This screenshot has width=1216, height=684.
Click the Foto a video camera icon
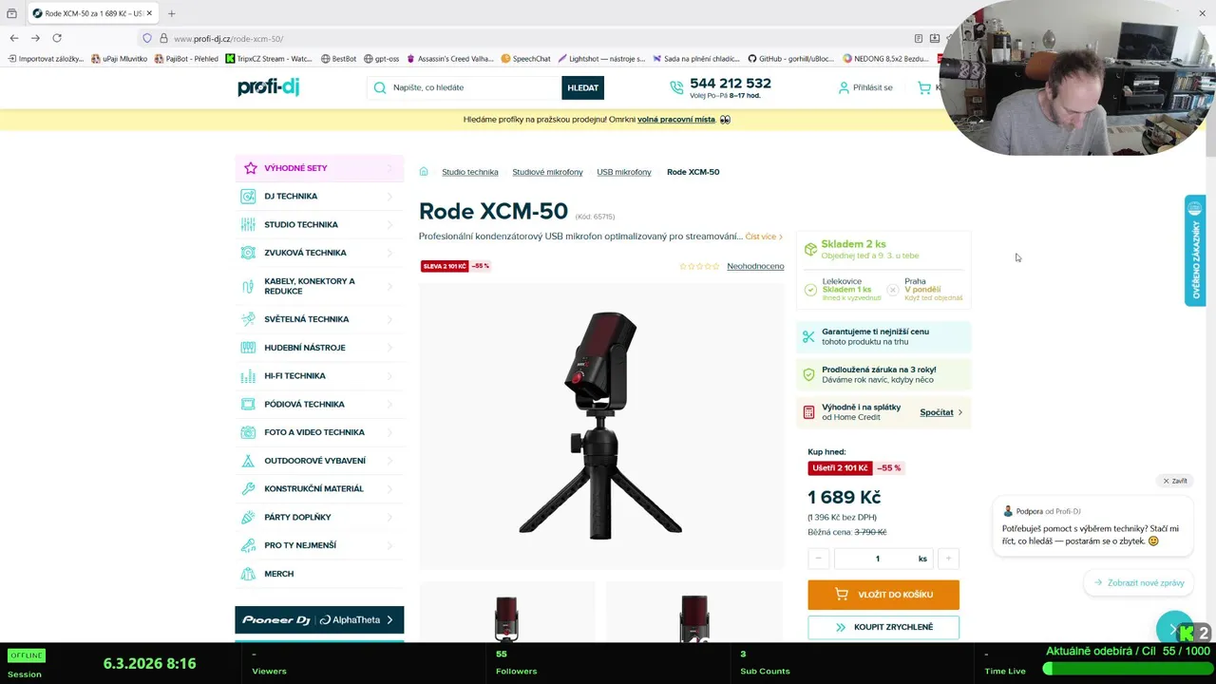(248, 432)
